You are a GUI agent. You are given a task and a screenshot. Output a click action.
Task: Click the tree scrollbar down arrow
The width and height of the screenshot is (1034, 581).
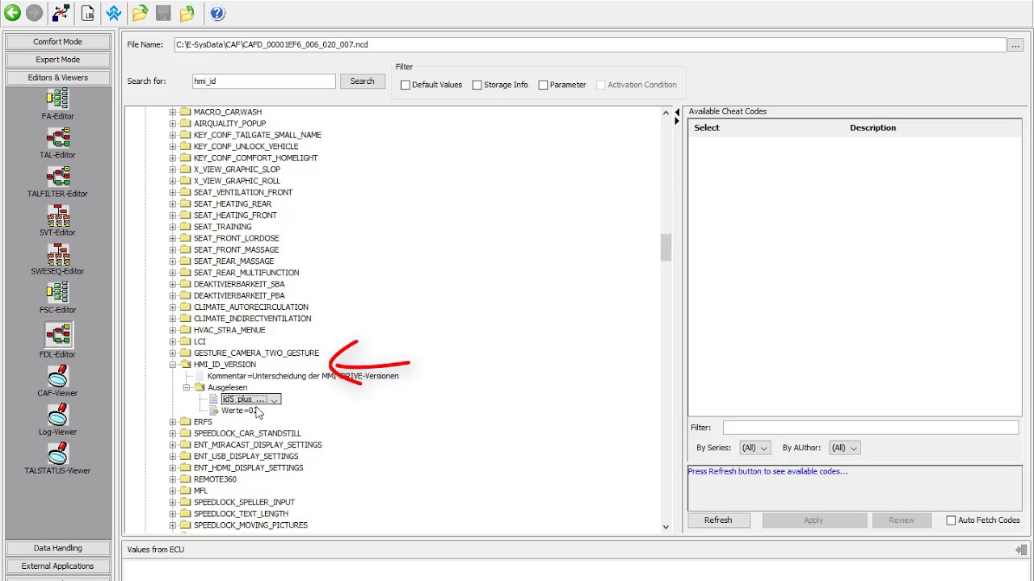click(666, 527)
